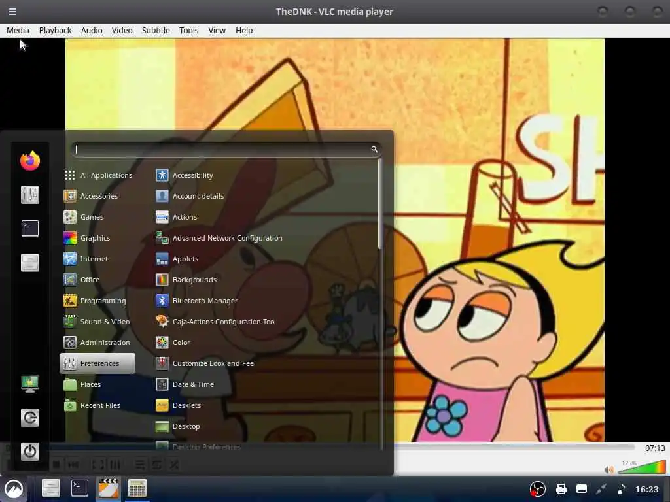Click the search magnifier icon in menu
670x502 pixels.
374,149
